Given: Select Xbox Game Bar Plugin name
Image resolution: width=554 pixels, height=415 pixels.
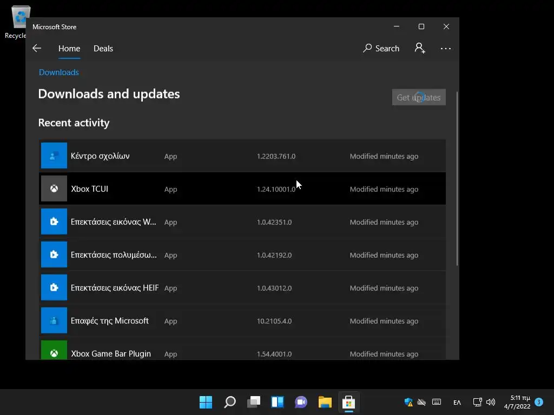Looking at the screenshot, I should click(x=111, y=353).
